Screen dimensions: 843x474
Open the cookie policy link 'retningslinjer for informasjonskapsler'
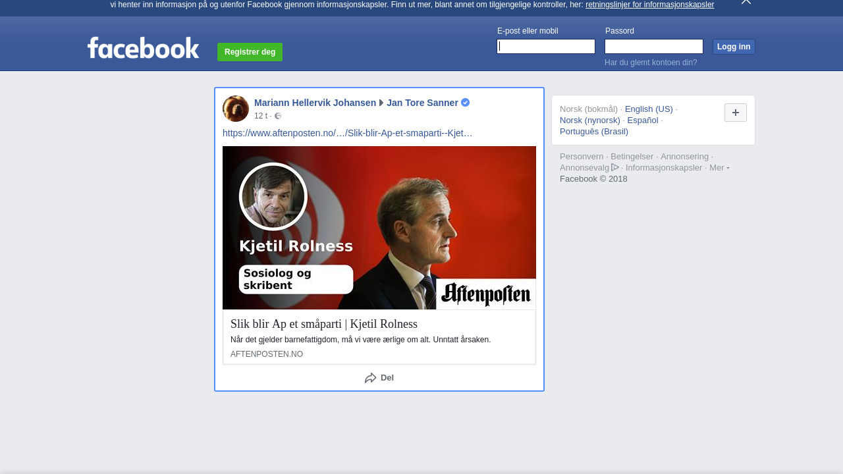point(649,5)
